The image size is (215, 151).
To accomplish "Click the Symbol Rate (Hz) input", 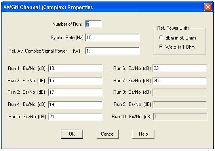I will (x=112, y=38).
